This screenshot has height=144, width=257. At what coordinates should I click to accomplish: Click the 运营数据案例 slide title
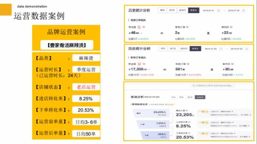tap(39, 16)
